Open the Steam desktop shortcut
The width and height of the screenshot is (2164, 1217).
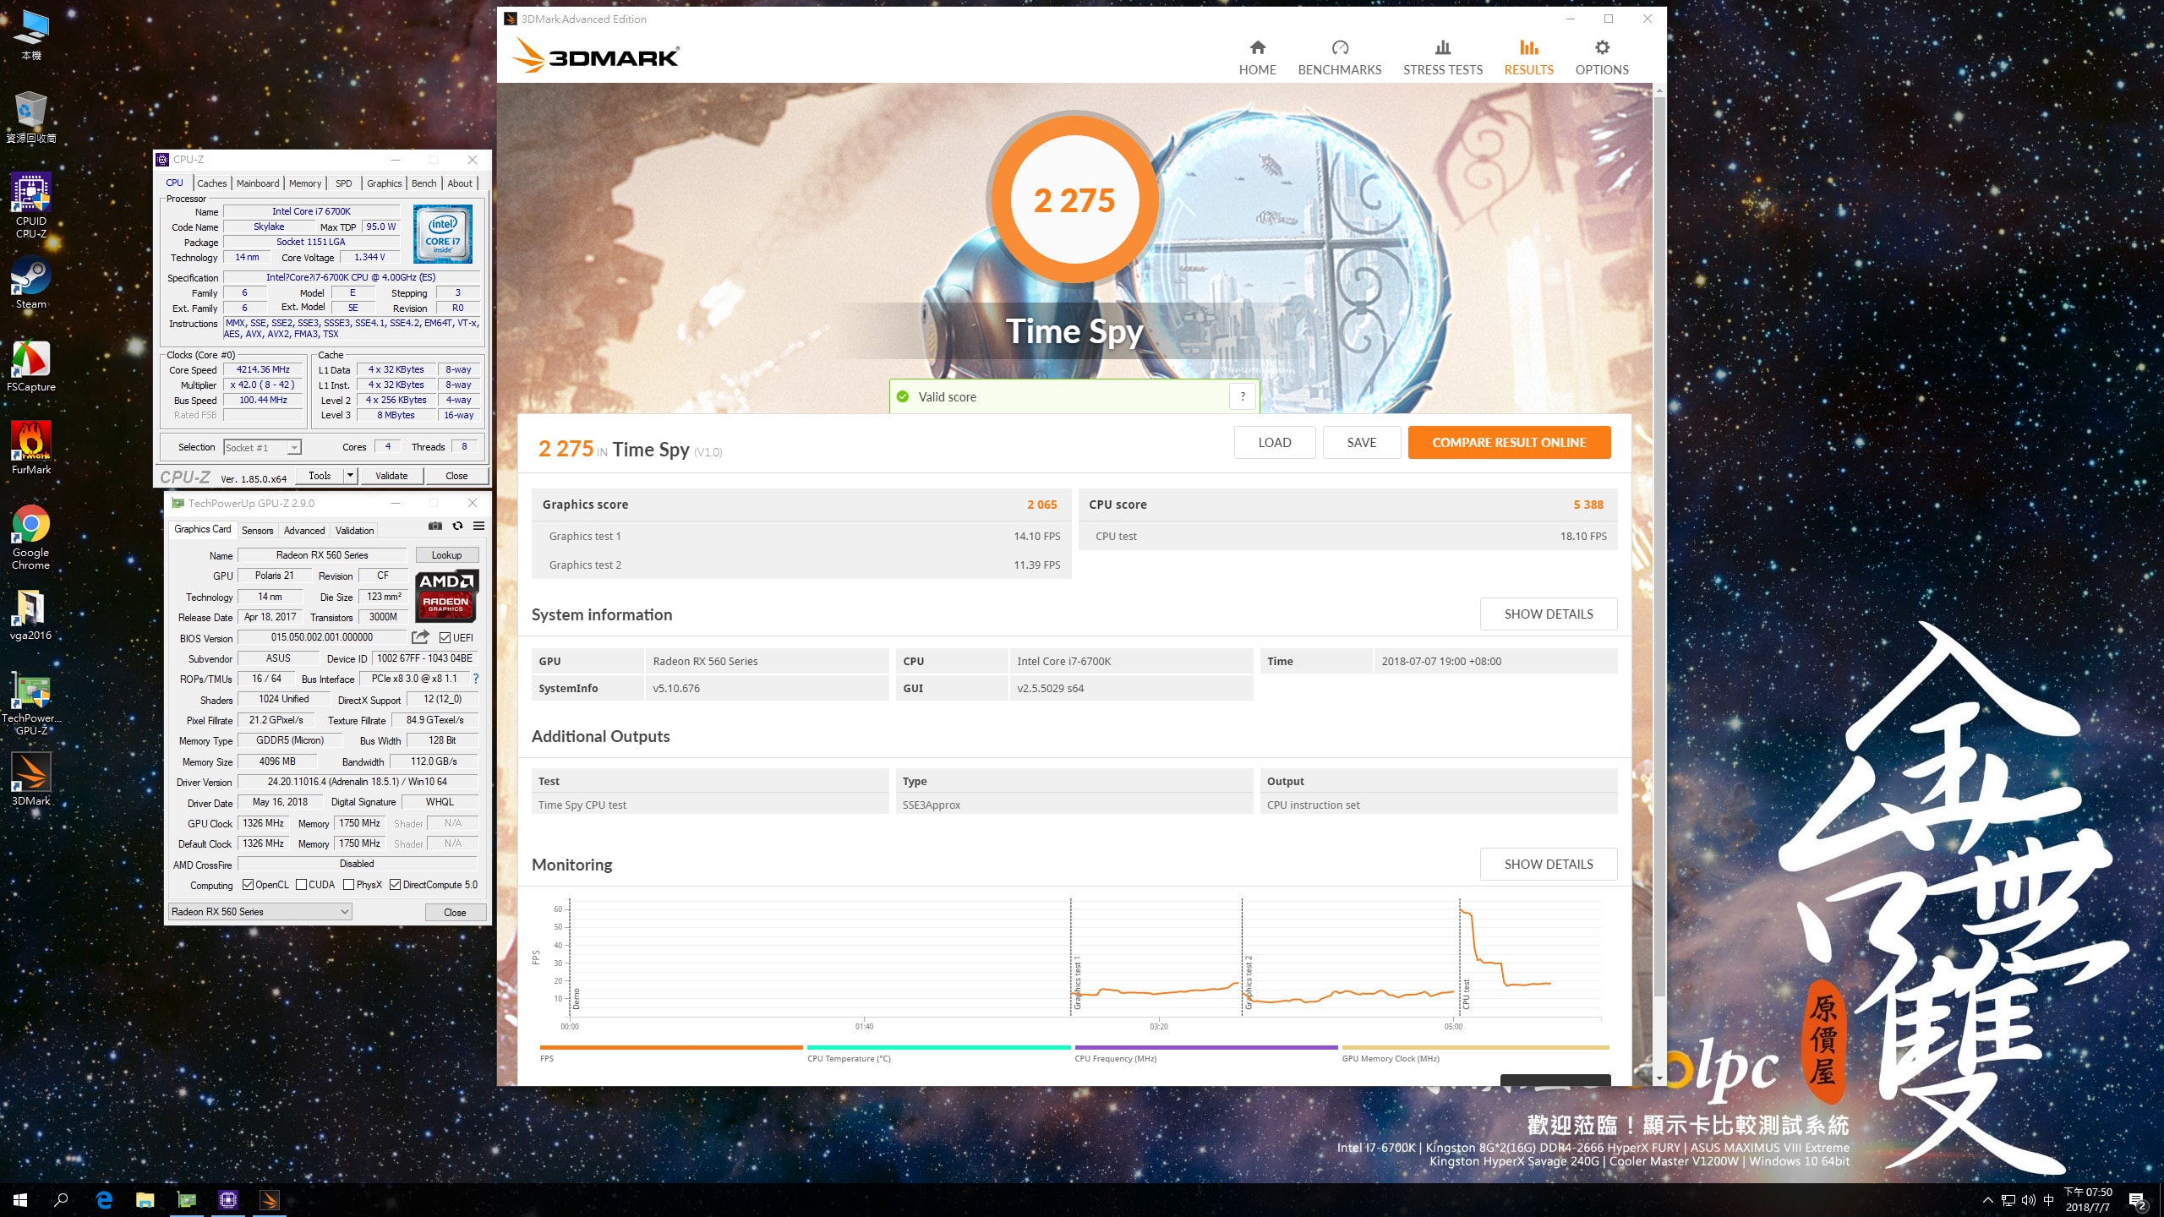tap(31, 282)
